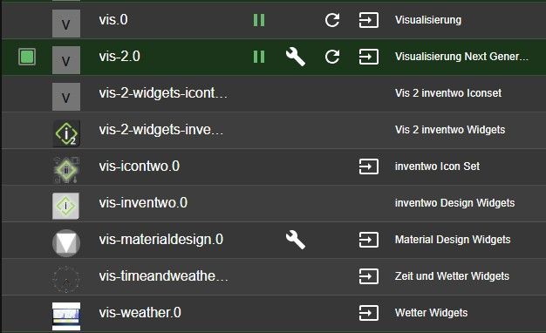
Task: Click Zeit und Wetter Widgets text
Action: tap(452, 276)
